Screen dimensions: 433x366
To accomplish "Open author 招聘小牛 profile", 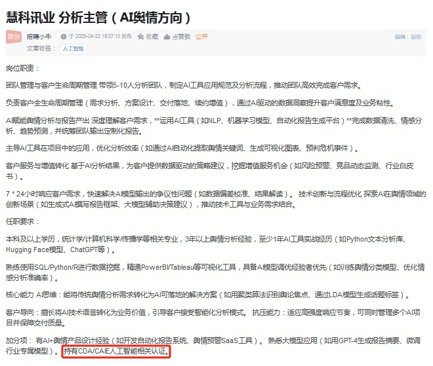I will coord(39,37).
